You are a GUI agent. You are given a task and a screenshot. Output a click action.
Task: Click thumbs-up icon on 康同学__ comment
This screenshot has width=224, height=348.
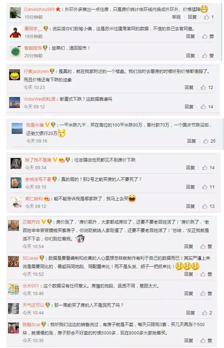(x=204, y=36)
